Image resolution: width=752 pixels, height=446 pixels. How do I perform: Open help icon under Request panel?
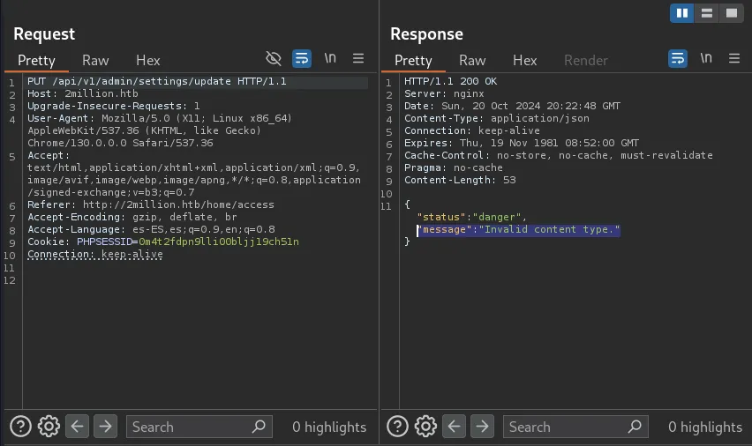[x=21, y=427]
